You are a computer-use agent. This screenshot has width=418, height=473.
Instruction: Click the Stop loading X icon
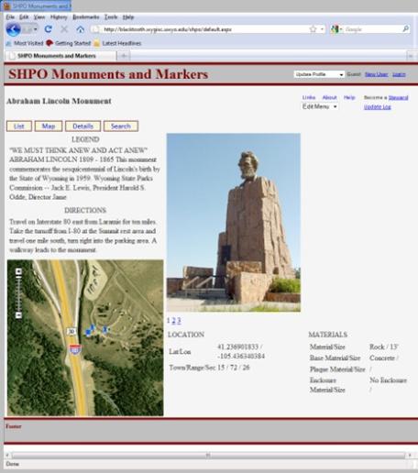coord(64,29)
